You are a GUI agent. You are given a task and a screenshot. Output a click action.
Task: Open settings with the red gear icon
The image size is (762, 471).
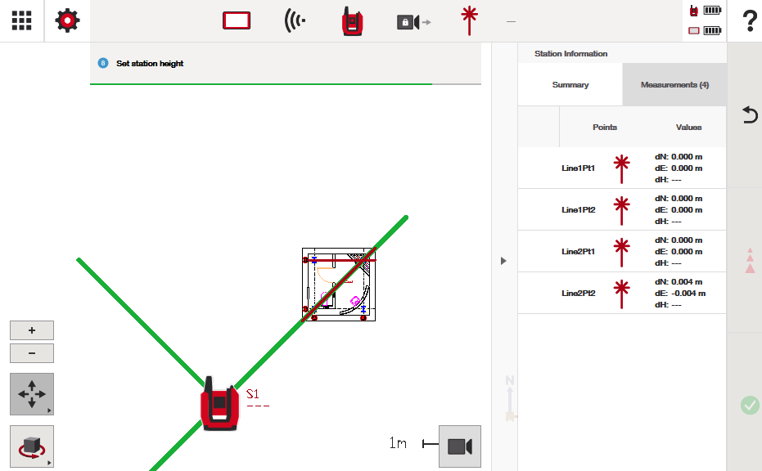pos(67,20)
